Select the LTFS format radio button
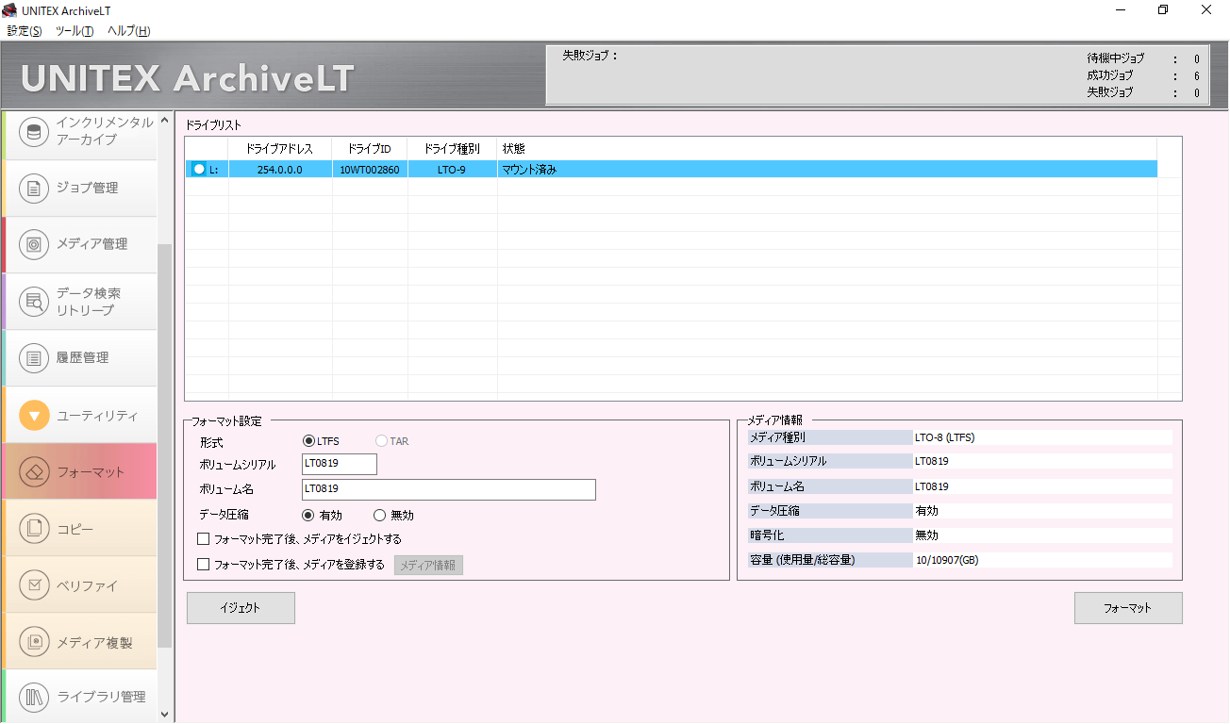1230x724 pixels. pos(308,441)
